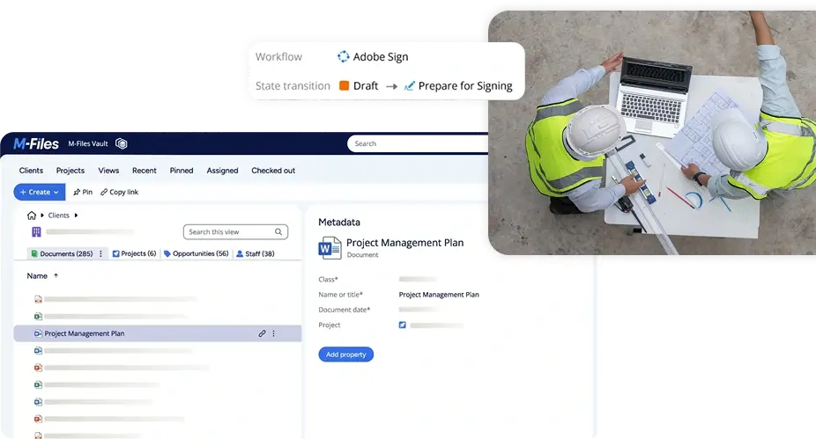The width and height of the screenshot is (816, 439).
Task: Click the Word file icon on Project Management Plan row
Action: click(x=38, y=333)
